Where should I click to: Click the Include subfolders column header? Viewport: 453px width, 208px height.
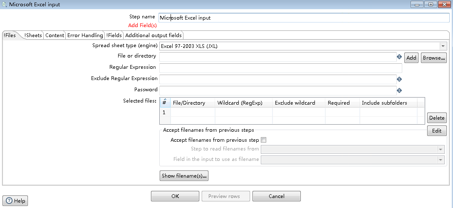(x=388, y=103)
